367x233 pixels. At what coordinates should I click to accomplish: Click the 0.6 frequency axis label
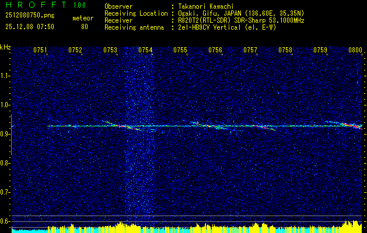click(x=5, y=221)
